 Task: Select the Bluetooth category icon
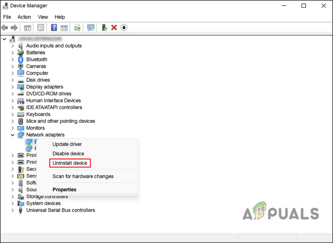click(21, 59)
